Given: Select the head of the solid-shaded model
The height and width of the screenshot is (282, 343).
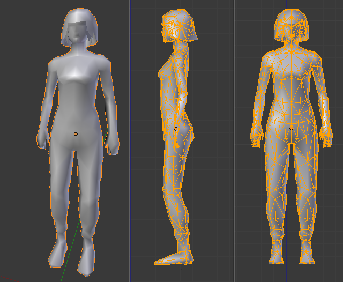Looking at the screenshot, I should tap(79, 29).
